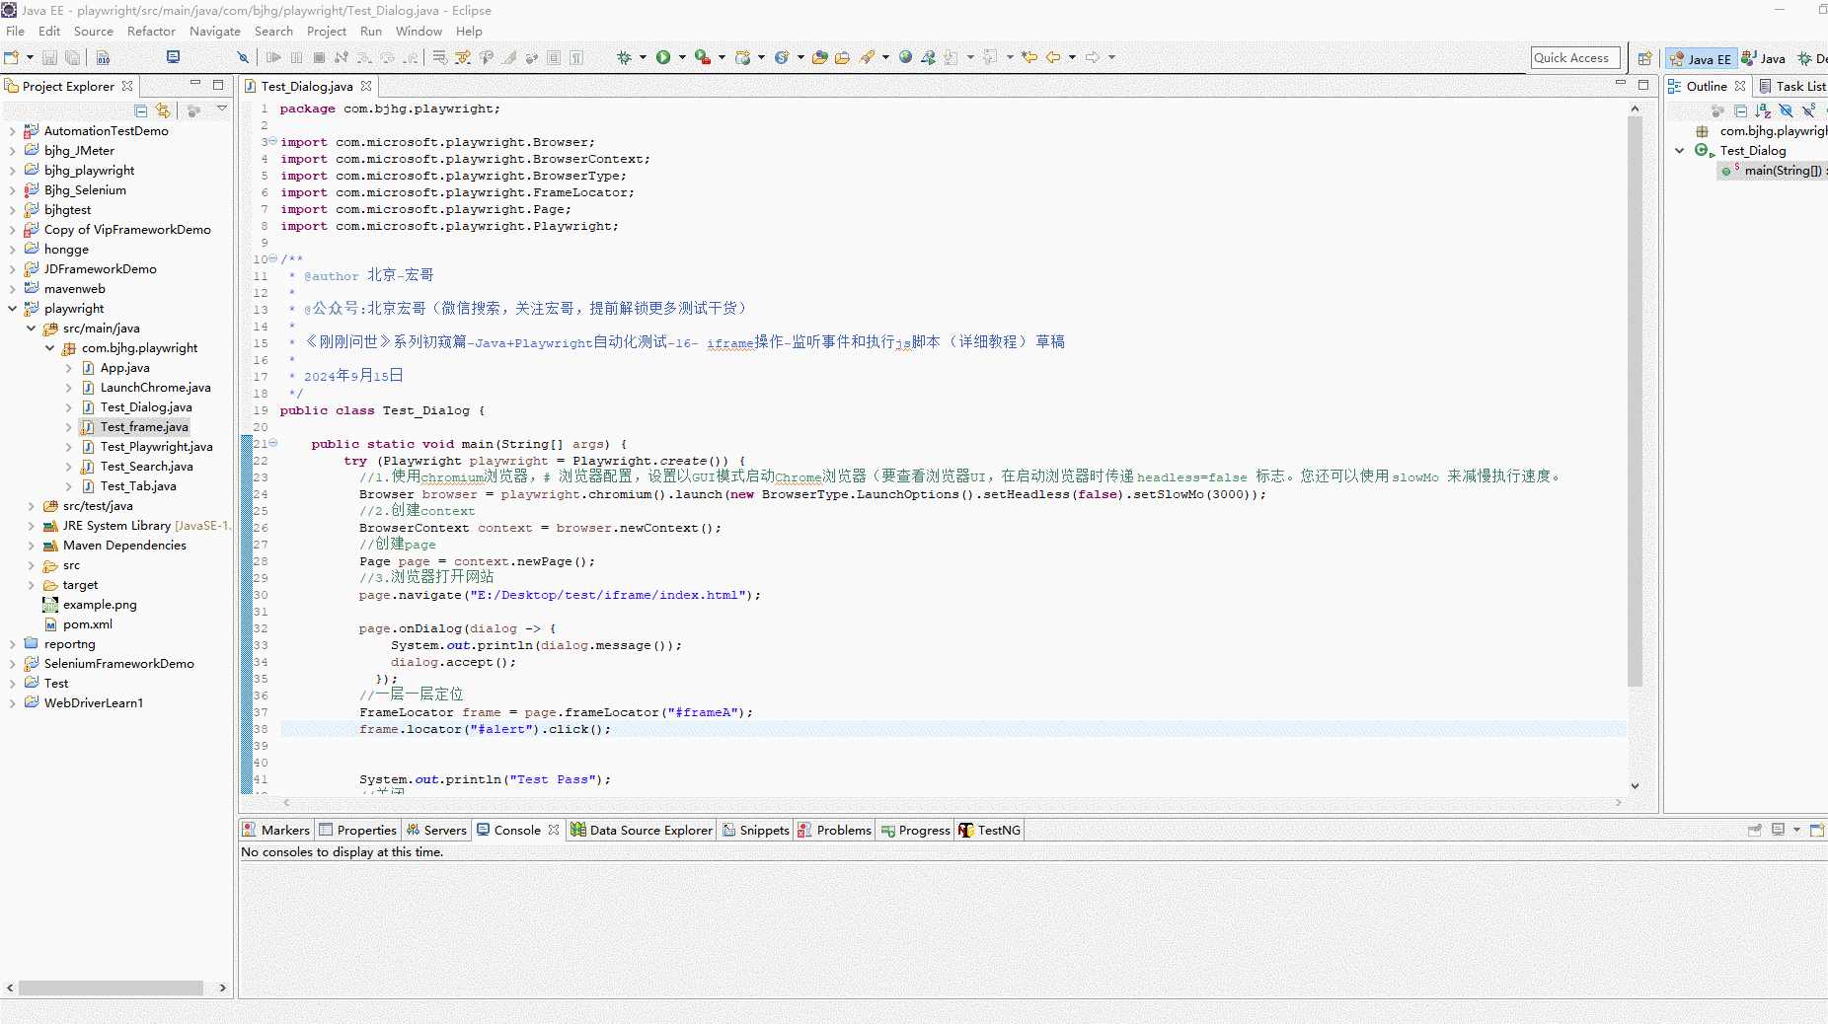Toggle Block Selection Mode icon
The width and height of the screenshot is (1828, 1024).
click(554, 57)
